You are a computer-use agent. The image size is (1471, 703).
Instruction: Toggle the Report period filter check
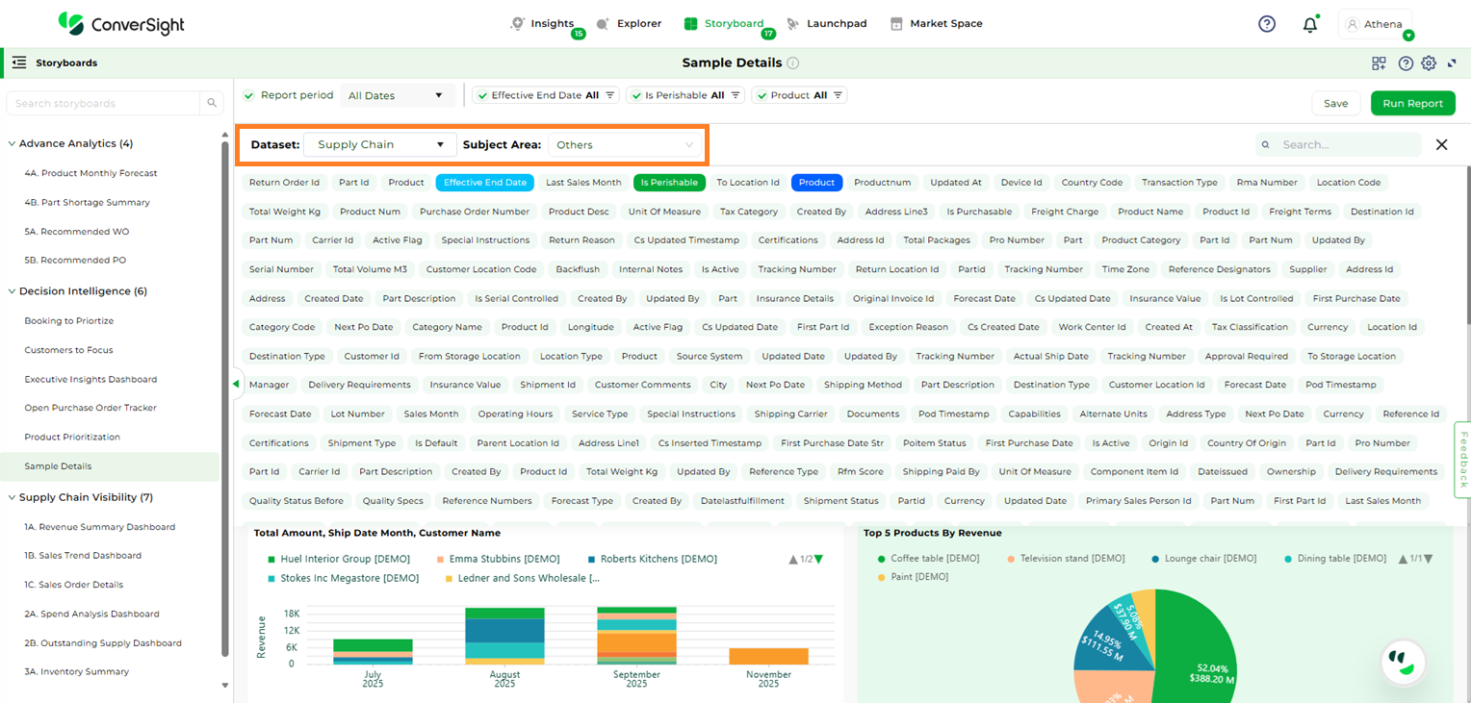pos(249,95)
